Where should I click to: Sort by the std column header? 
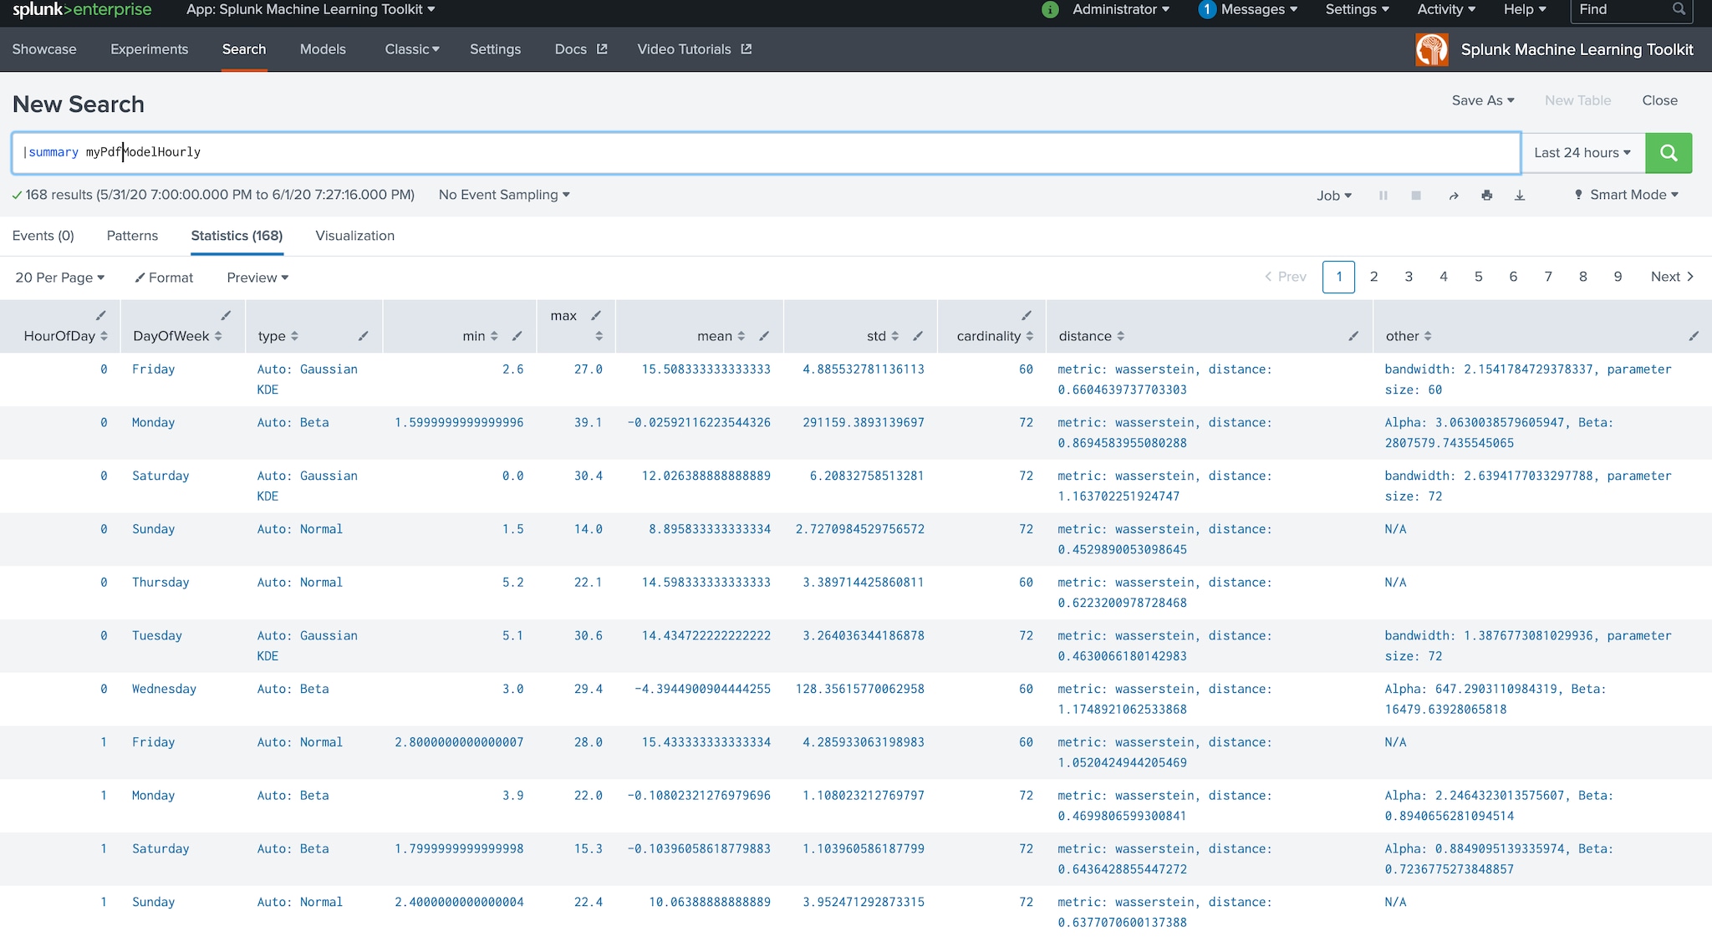(877, 336)
